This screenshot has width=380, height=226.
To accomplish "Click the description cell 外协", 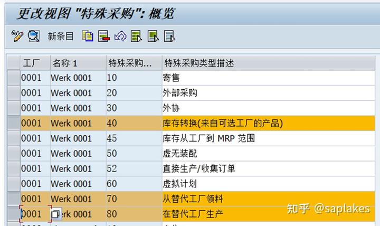I will point(269,108).
